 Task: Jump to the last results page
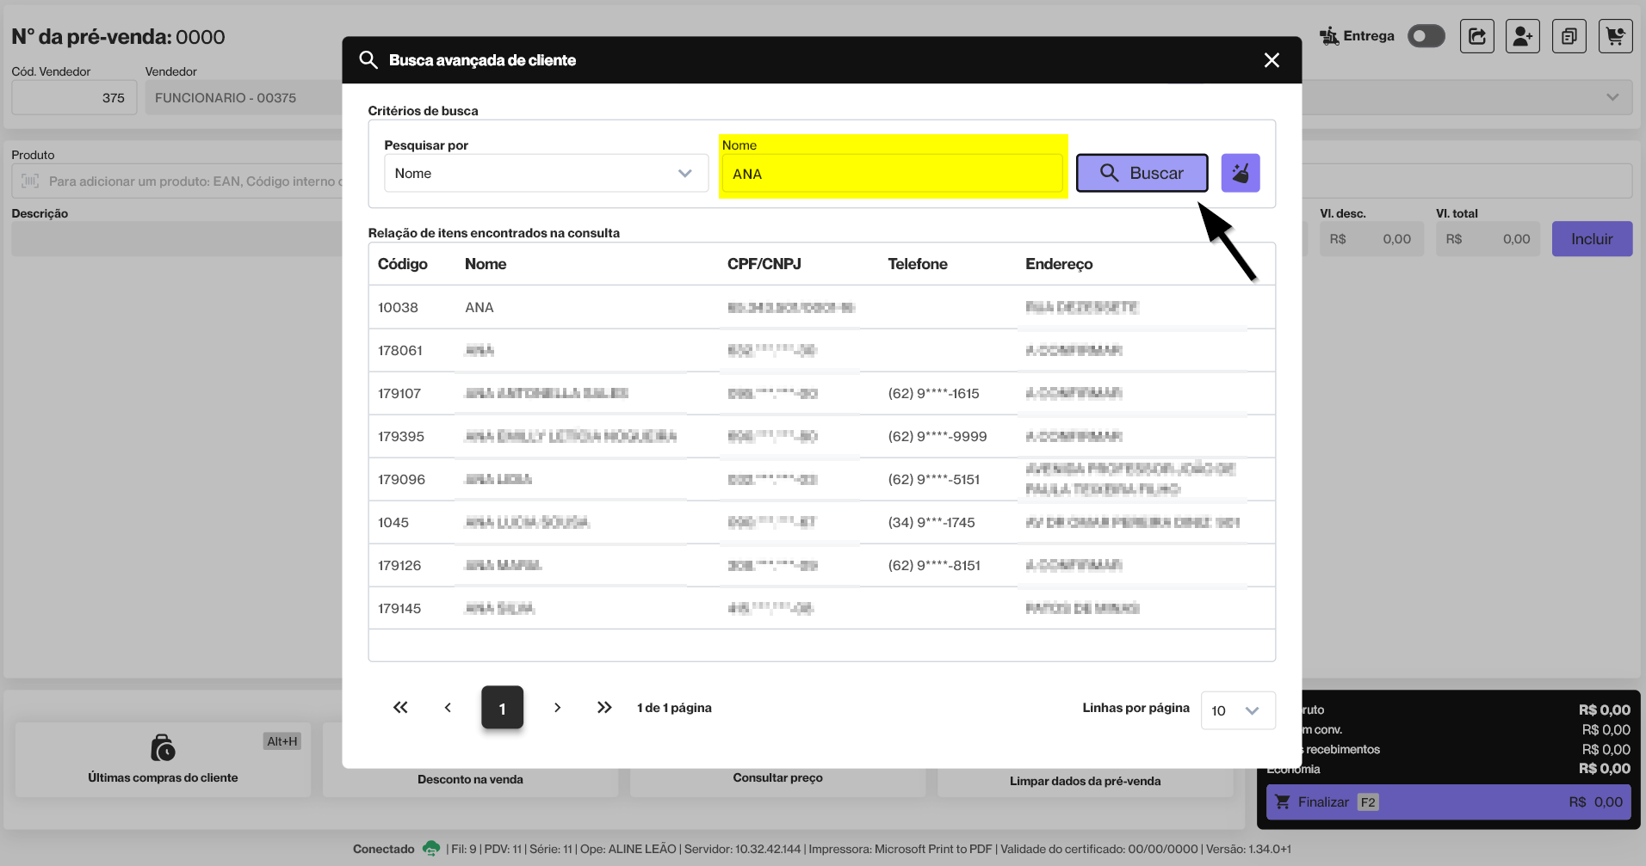[604, 707]
